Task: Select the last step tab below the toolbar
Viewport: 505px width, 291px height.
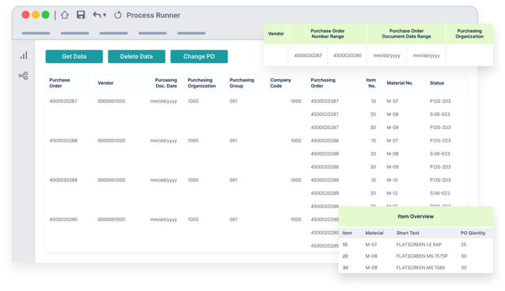Action: pos(191,33)
